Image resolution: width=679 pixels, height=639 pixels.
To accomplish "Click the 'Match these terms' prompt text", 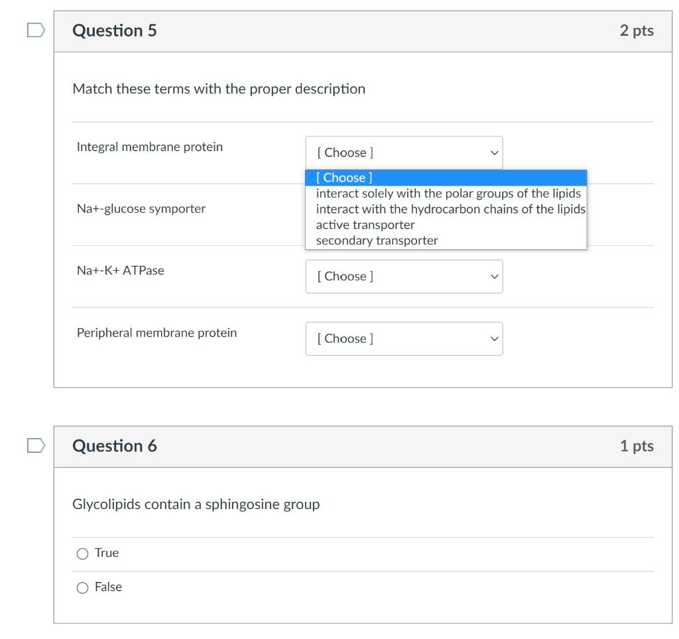I will [219, 89].
